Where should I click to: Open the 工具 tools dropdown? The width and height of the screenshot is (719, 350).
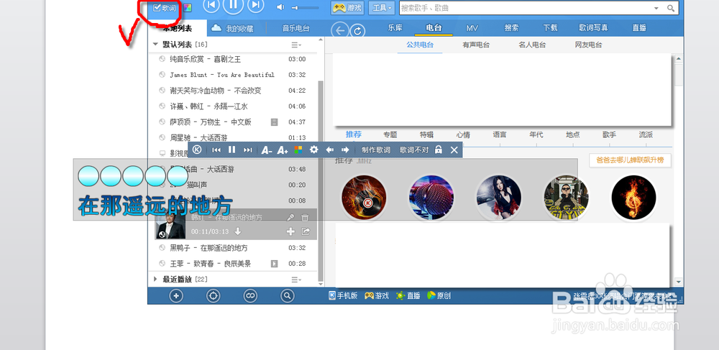click(382, 8)
